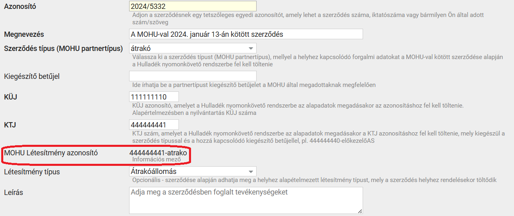Screen dimensions: 514x216
Task: Click help text starting 'KÜJ azonosító, amelyet'
Action: [298, 109]
